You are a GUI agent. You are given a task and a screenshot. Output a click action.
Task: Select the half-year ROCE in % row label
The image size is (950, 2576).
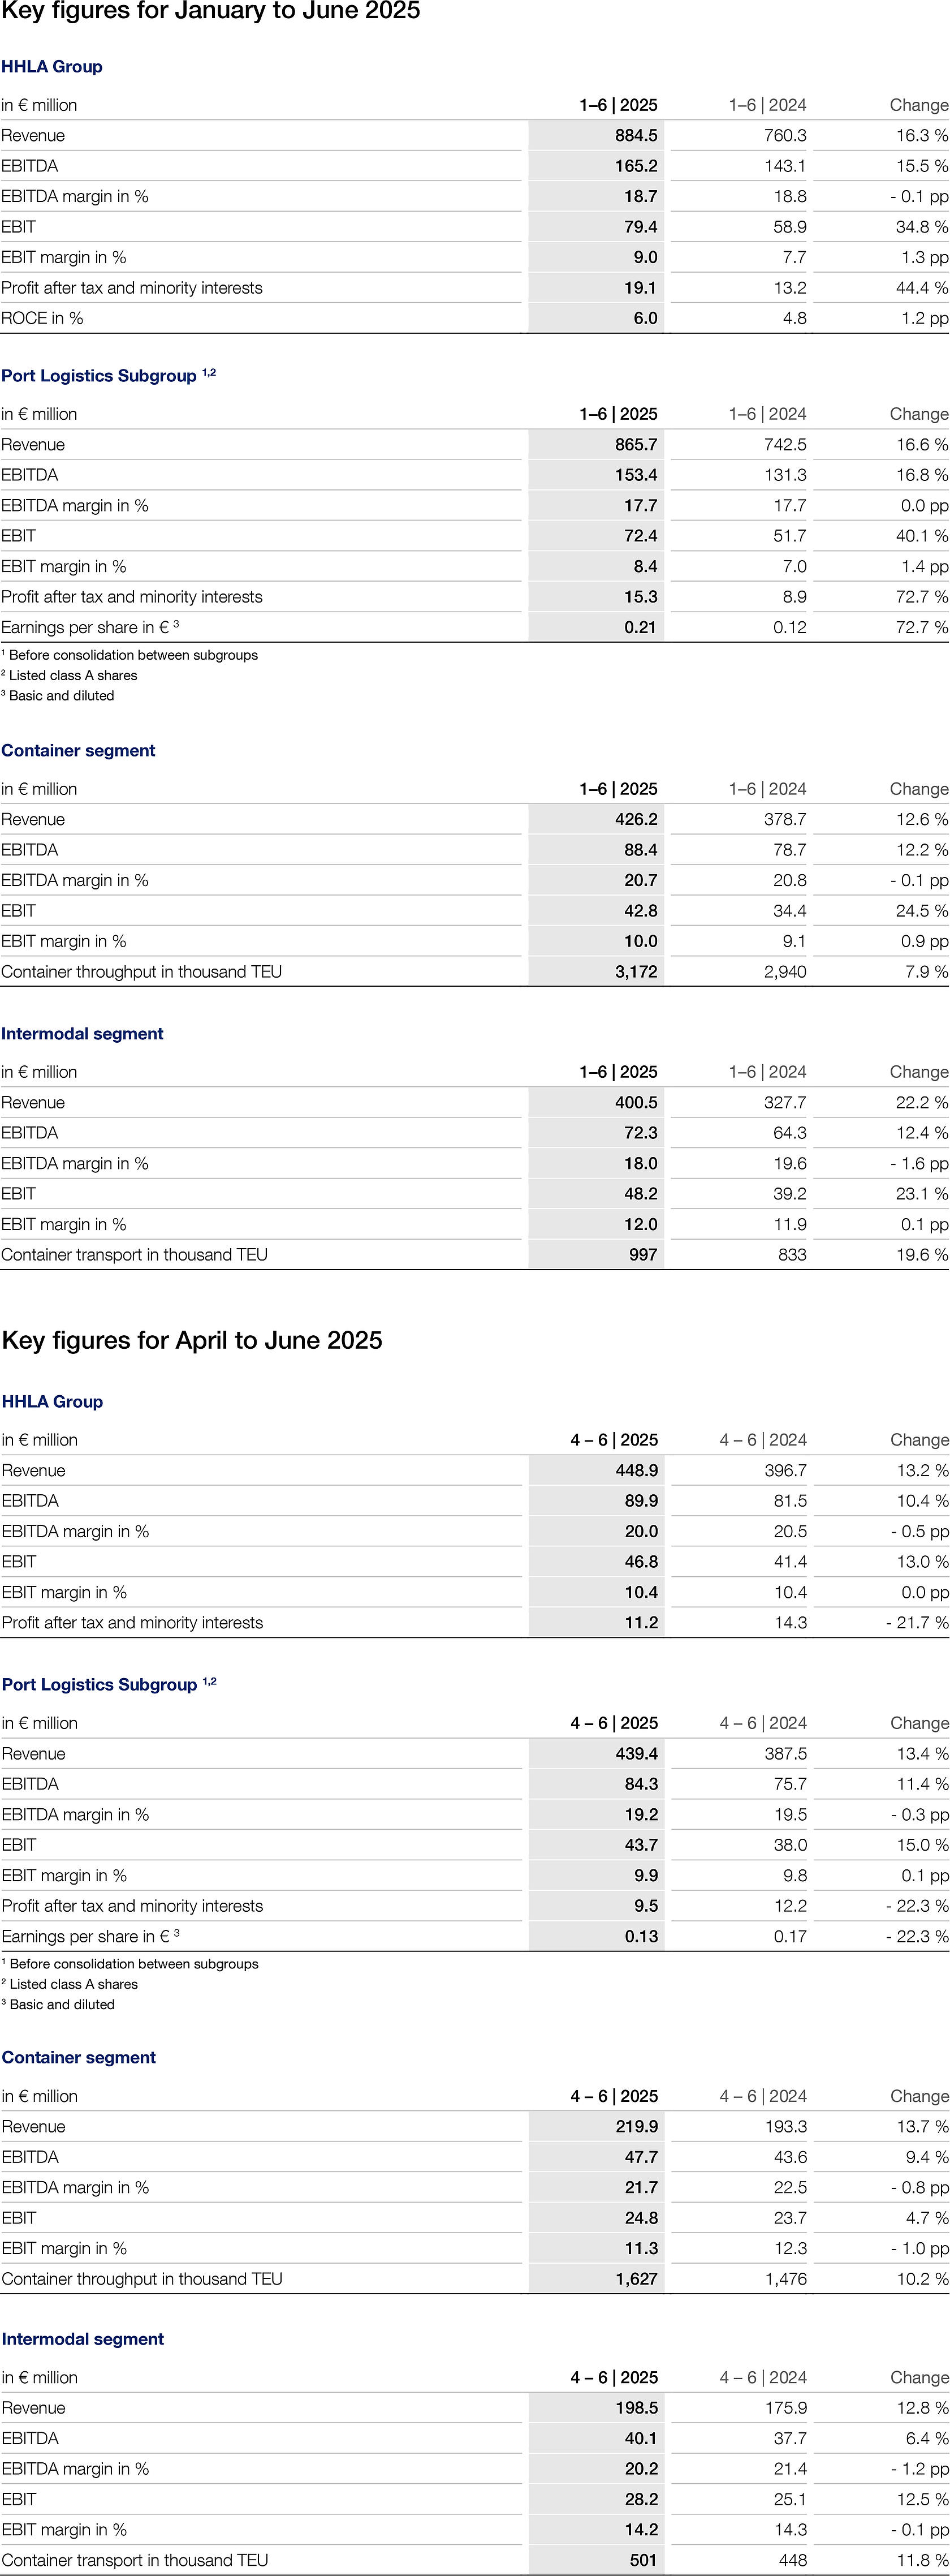pyautogui.click(x=42, y=318)
